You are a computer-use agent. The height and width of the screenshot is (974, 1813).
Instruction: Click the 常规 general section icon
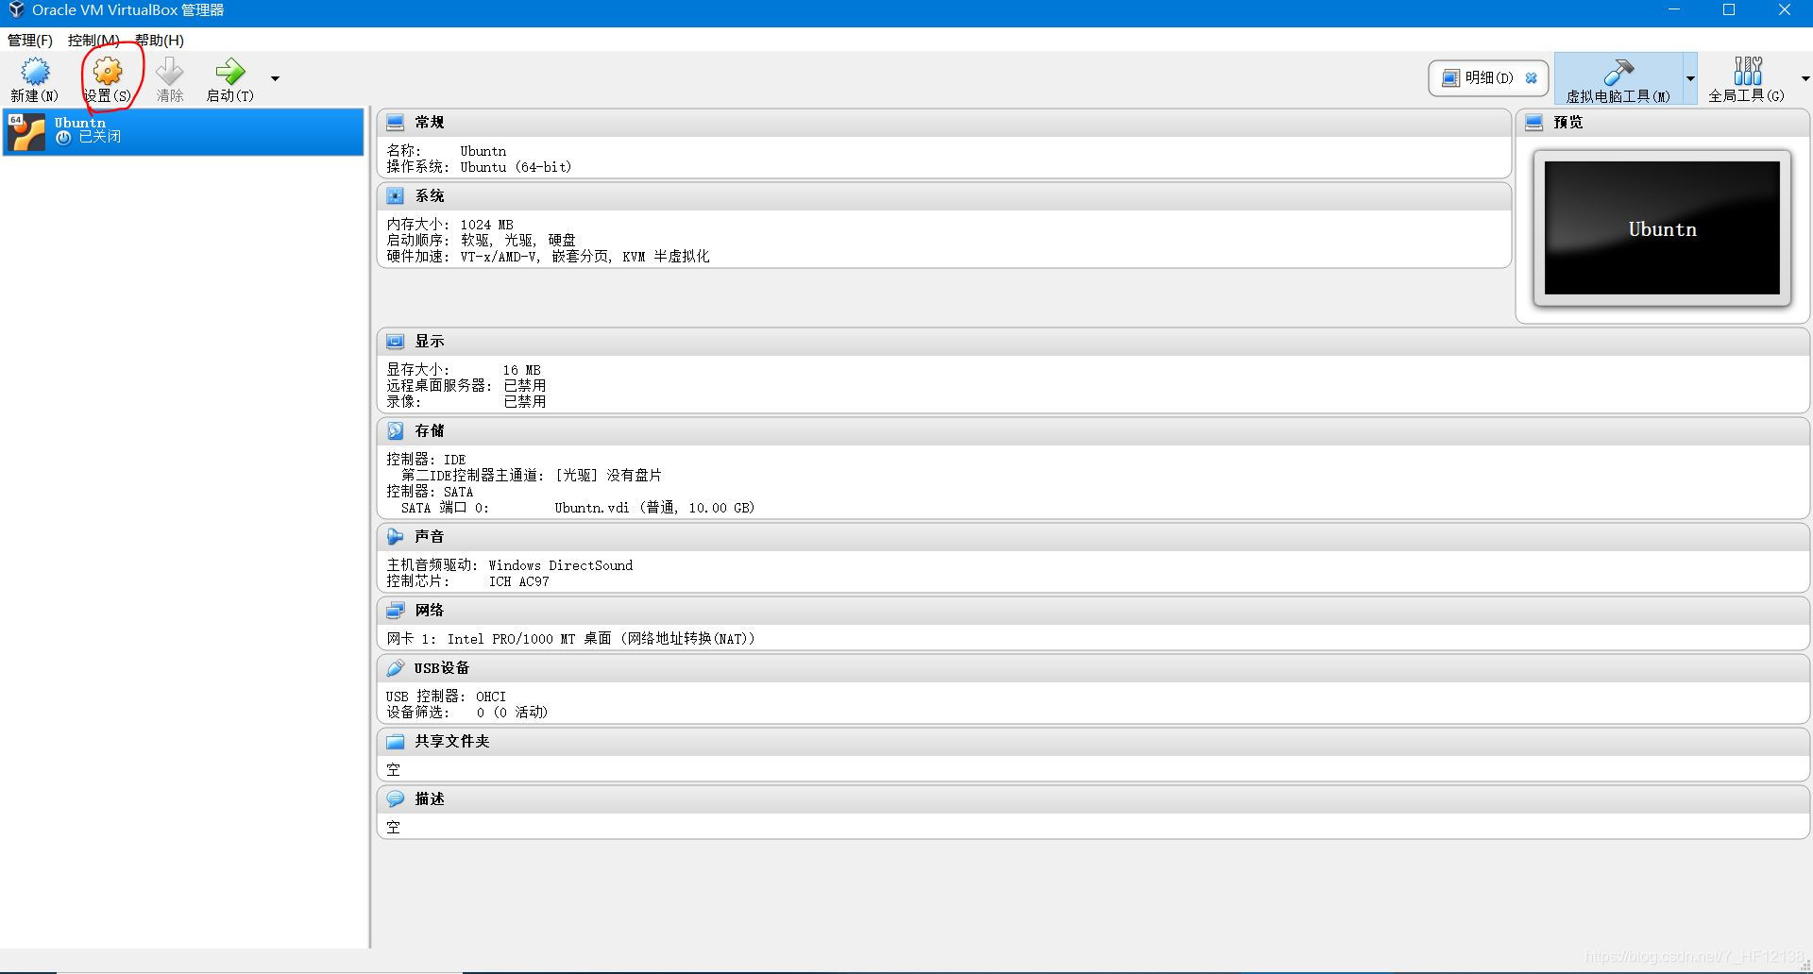(x=396, y=123)
